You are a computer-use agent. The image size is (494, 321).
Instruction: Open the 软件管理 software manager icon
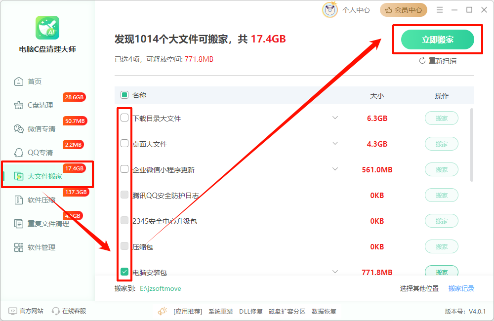(x=17, y=247)
